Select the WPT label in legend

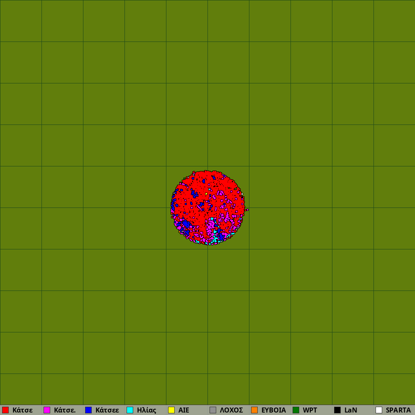[310, 410]
